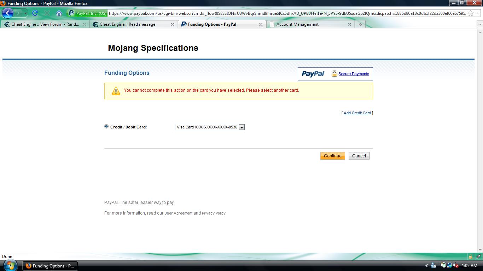Close the Cheat Engine View Forum tab
483x271 pixels.
84,24
